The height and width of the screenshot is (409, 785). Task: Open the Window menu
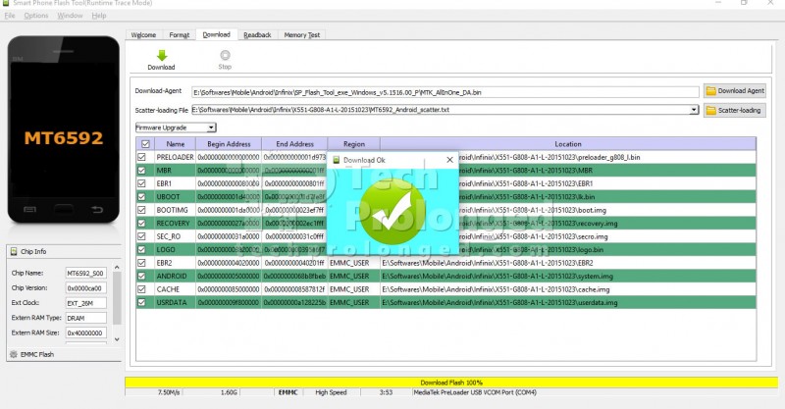(x=70, y=16)
